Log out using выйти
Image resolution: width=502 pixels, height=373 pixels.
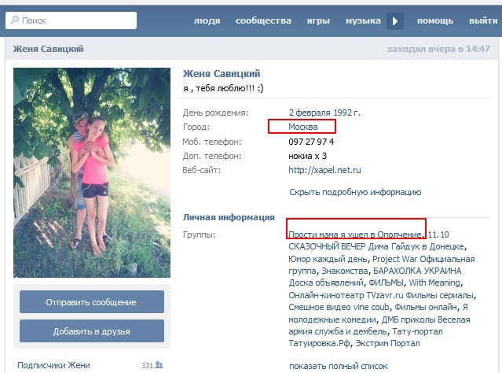click(x=483, y=20)
